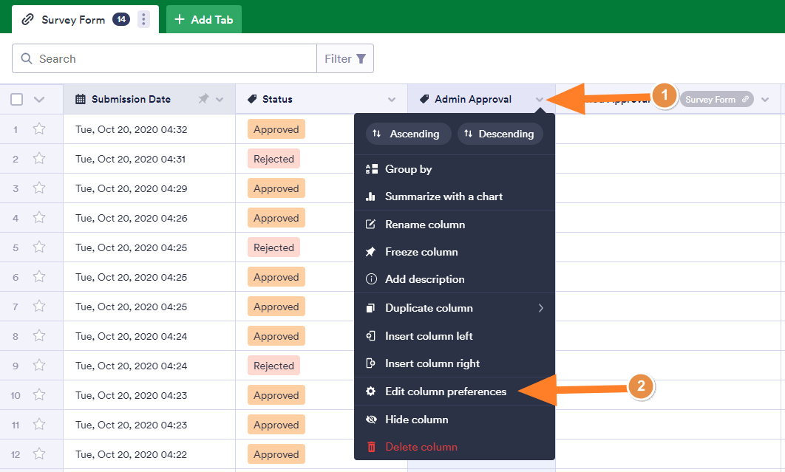Click the Rejected status tag in row 2
Image resolution: width=785 pixels, height=472 pixels.
click(273, 159)
